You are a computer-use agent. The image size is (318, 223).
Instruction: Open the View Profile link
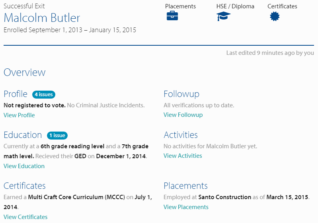click(x=19, y=115)
